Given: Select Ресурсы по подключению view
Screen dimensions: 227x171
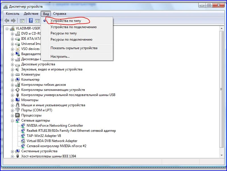Looking at the screenshot, I should point(77,39).
